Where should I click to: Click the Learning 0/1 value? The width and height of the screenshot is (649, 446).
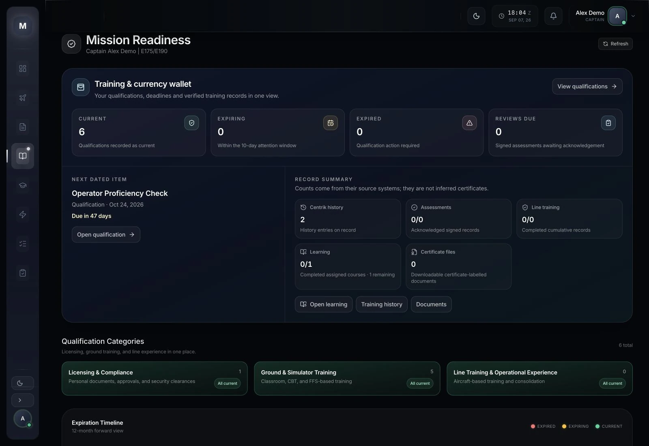tap(306, 264)
